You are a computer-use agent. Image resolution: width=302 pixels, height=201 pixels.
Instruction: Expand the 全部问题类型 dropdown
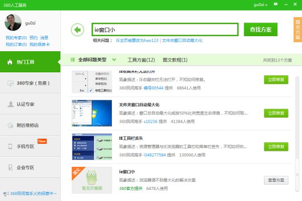click(x=96, y=60)
